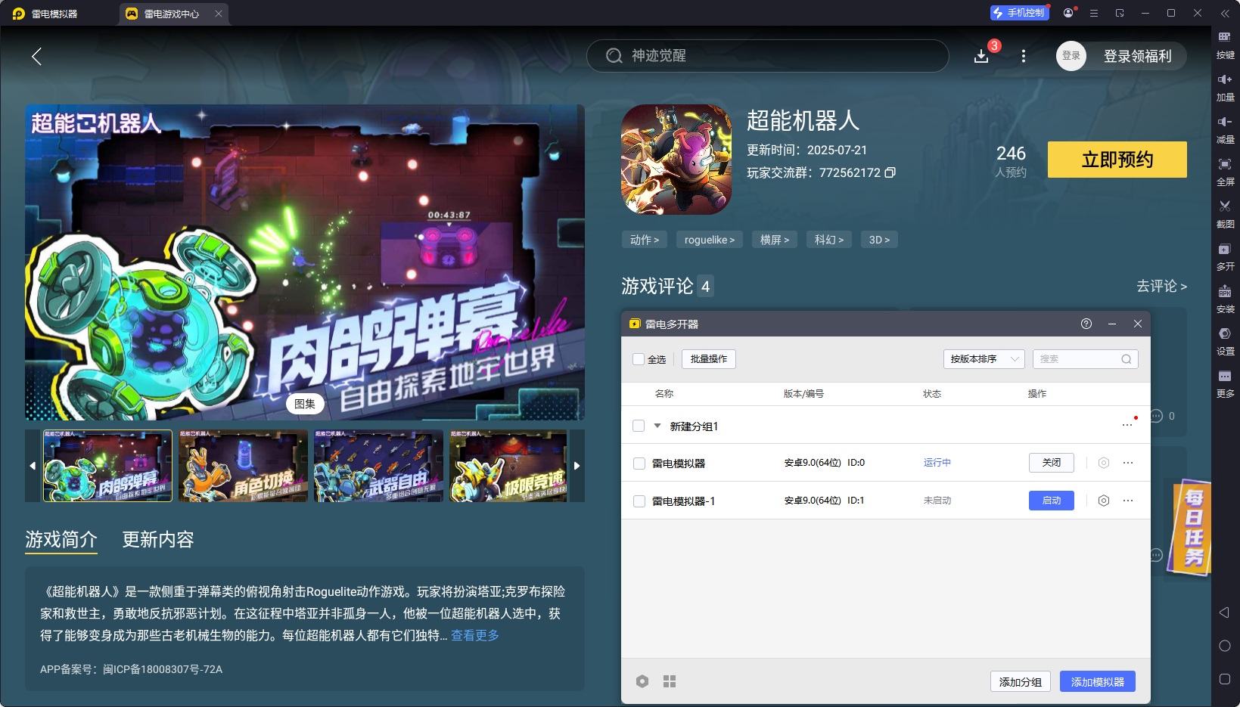
Task: Open the 安装 APK install tool
Action: [x=1225, y=299]
